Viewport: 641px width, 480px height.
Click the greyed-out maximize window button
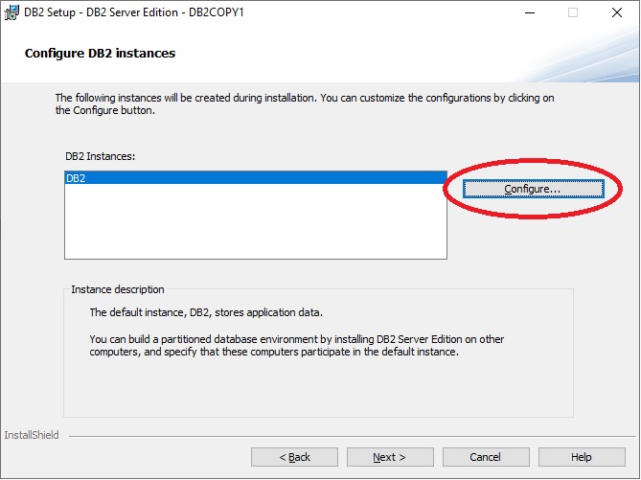[573, 12]
